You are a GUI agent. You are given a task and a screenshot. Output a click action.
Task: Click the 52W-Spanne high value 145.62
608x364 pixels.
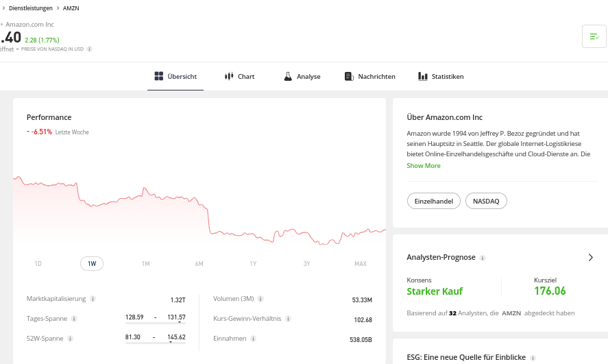tap(176, 337)
